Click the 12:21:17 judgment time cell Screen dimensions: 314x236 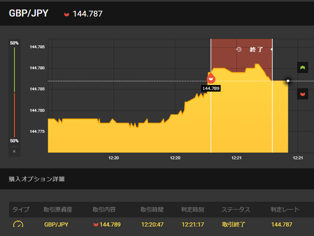point(193,224)
